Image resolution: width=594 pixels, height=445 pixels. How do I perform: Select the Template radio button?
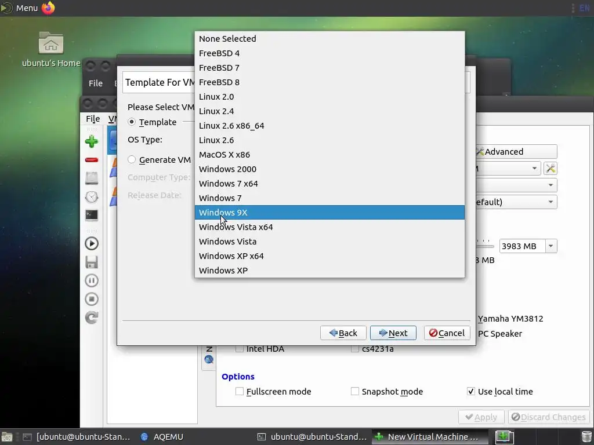click(132, 122)
